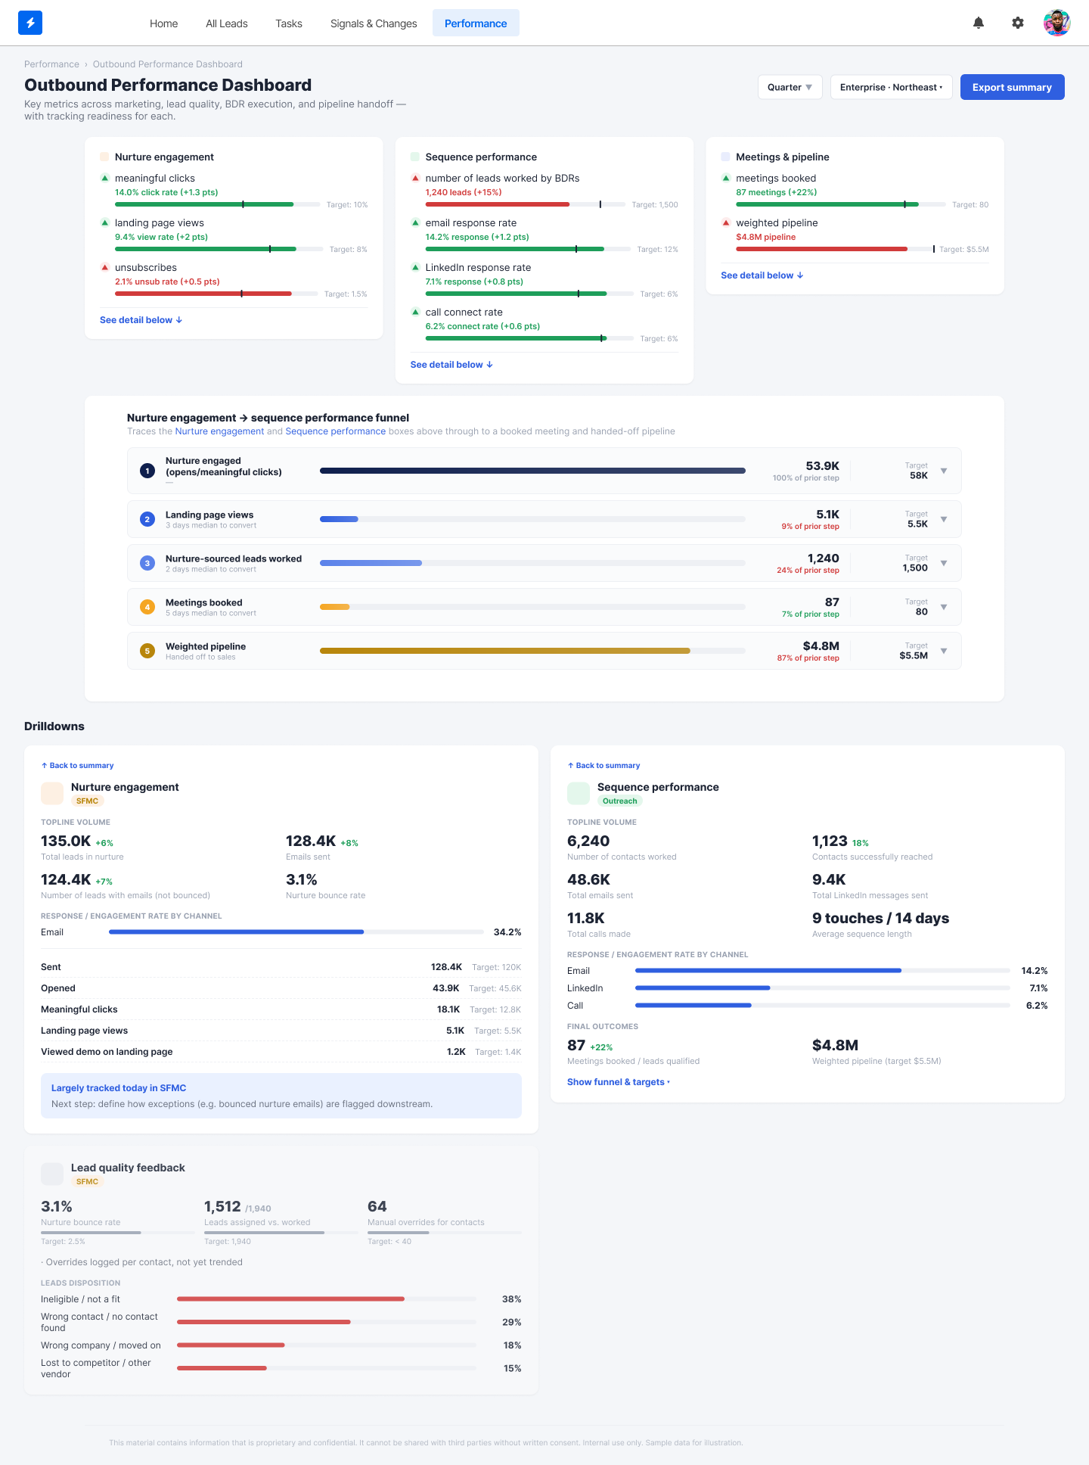Expand the Weighted pipeline funnel row

coord(944,651)
